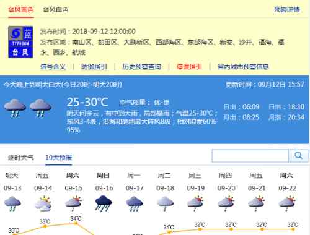This screenshot has width=310, height=235.
Task: Click the 09-13 rain weather icon
Action: click(x=12, y=203)
